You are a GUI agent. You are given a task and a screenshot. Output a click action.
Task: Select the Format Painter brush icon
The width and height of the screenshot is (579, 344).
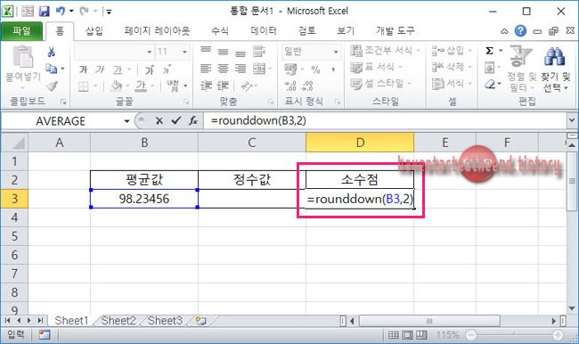click(52, 86)
